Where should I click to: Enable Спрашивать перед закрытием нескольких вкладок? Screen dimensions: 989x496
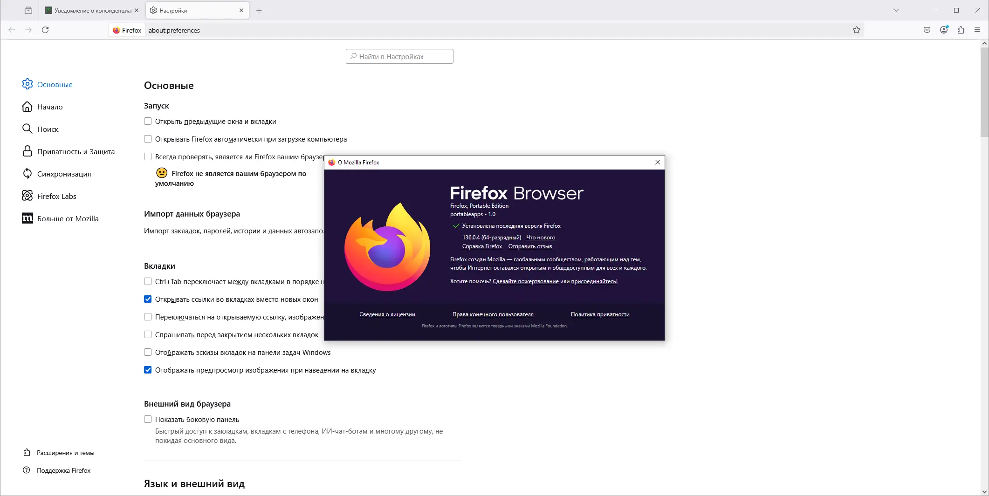tap(148, 334)
